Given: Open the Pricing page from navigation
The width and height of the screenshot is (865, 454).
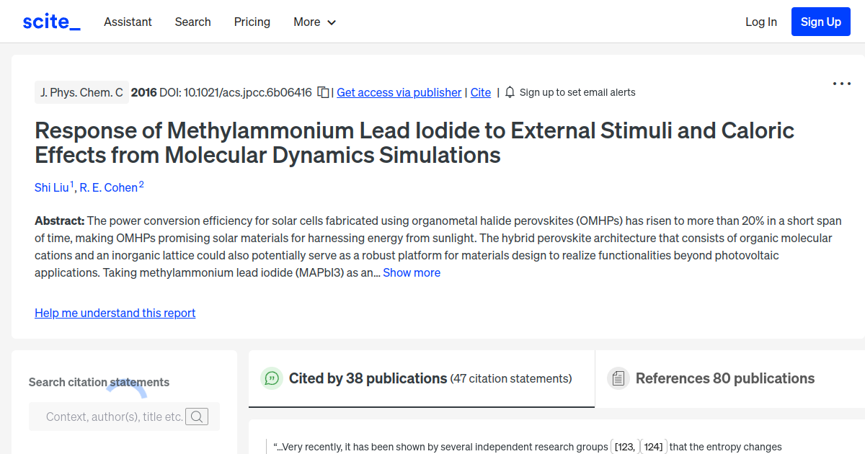Looking at the screenshot, I should (x=252, y=22).
